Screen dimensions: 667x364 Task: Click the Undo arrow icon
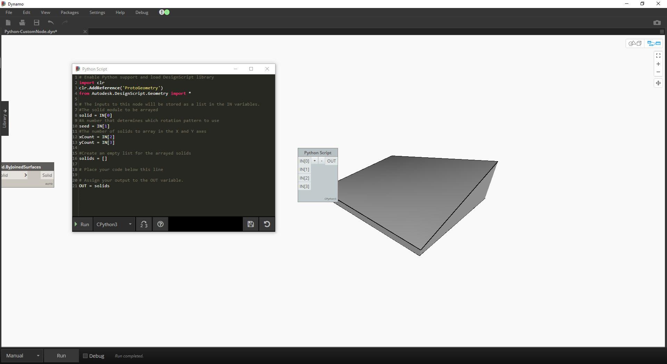[51, 23]
